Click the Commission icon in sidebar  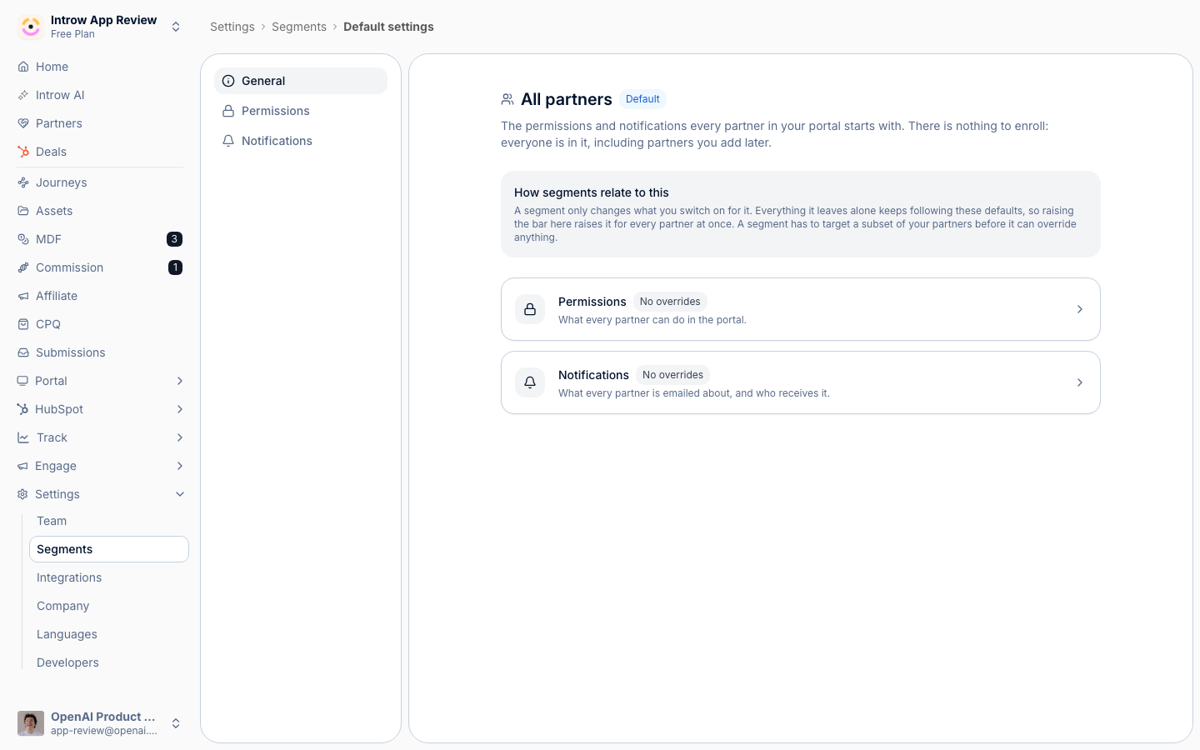click(x=23, y=267)
